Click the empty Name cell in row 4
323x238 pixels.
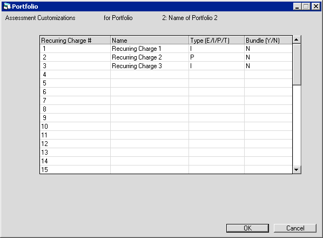point(150,75)
